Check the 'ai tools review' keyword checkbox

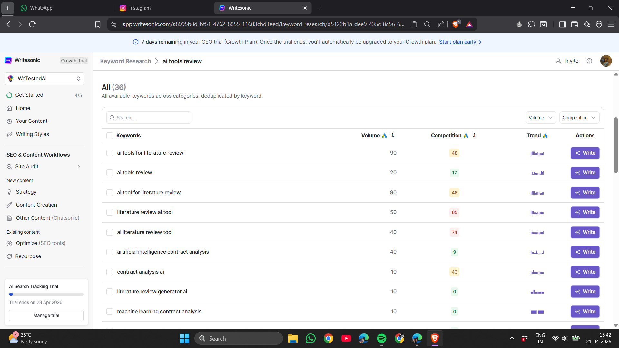click(110, 173)
